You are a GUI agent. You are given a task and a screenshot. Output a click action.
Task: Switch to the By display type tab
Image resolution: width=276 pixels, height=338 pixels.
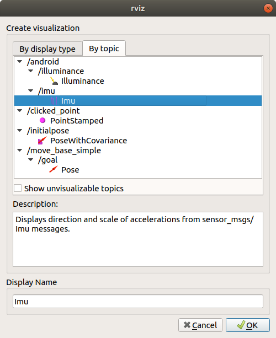click(x=47, y=49)
